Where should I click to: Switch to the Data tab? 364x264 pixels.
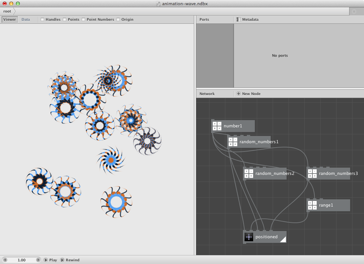coord(26,19)
